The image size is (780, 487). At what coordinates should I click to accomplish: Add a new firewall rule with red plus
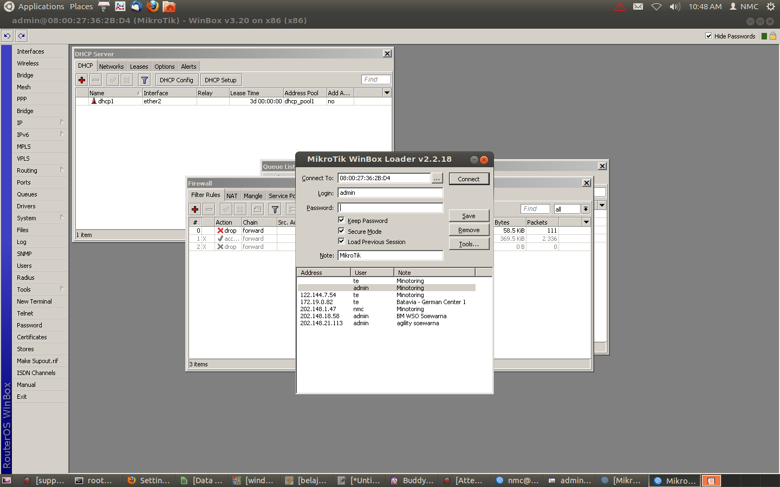click(x=195, y=209)
